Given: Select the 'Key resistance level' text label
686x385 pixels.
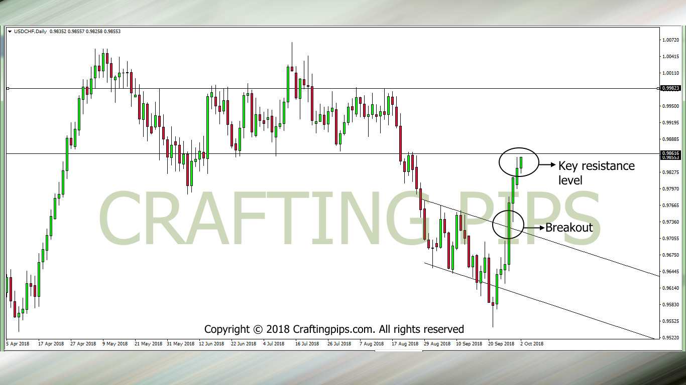Looking at the screenshot, I should tap(596, 172).
